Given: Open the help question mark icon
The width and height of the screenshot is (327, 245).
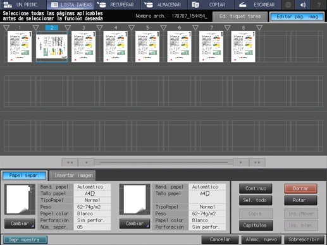Looking at the screenshot, I should coord(319,4).
